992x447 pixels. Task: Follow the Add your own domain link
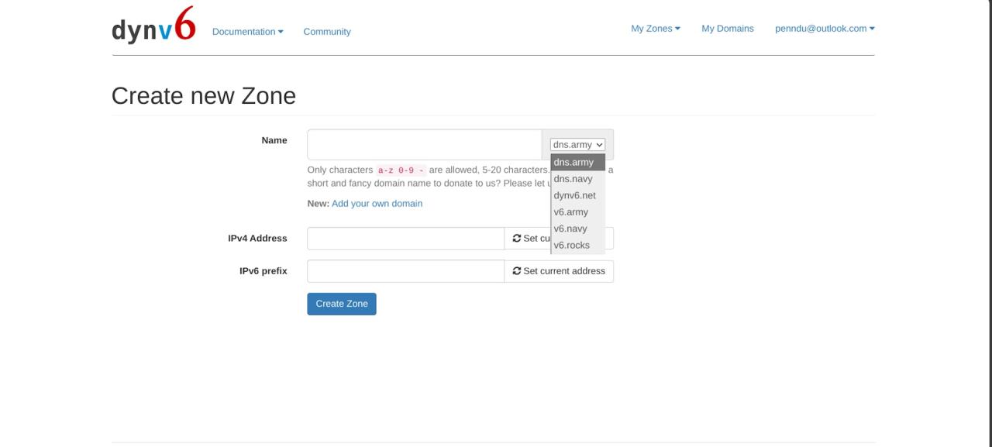point(377,204)
